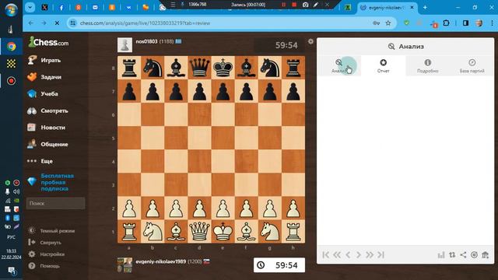Switch to the База партий tab
This screenshot has height=280, width=498.
pyautogui.click(x=472, y=66)
